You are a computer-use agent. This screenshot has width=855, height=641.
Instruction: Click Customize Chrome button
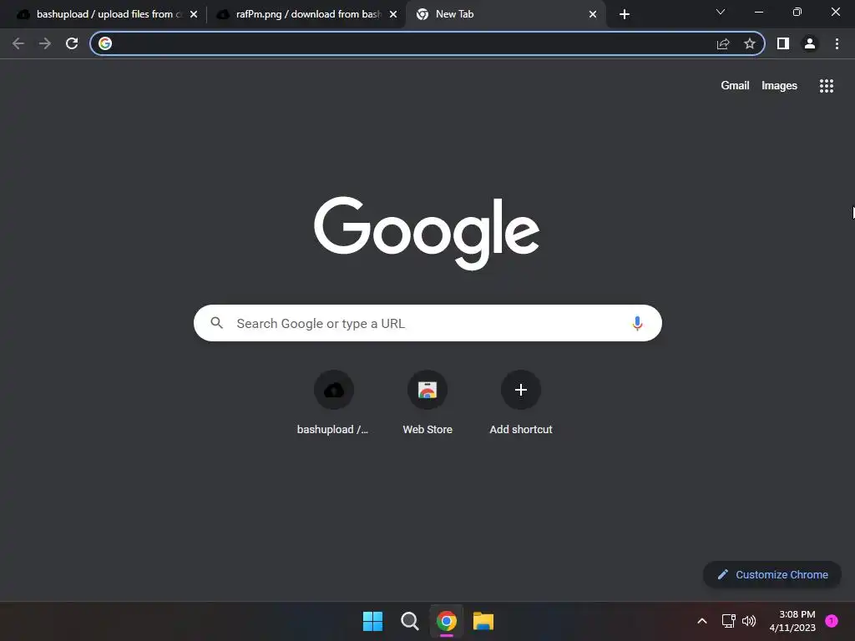[772, 574]
